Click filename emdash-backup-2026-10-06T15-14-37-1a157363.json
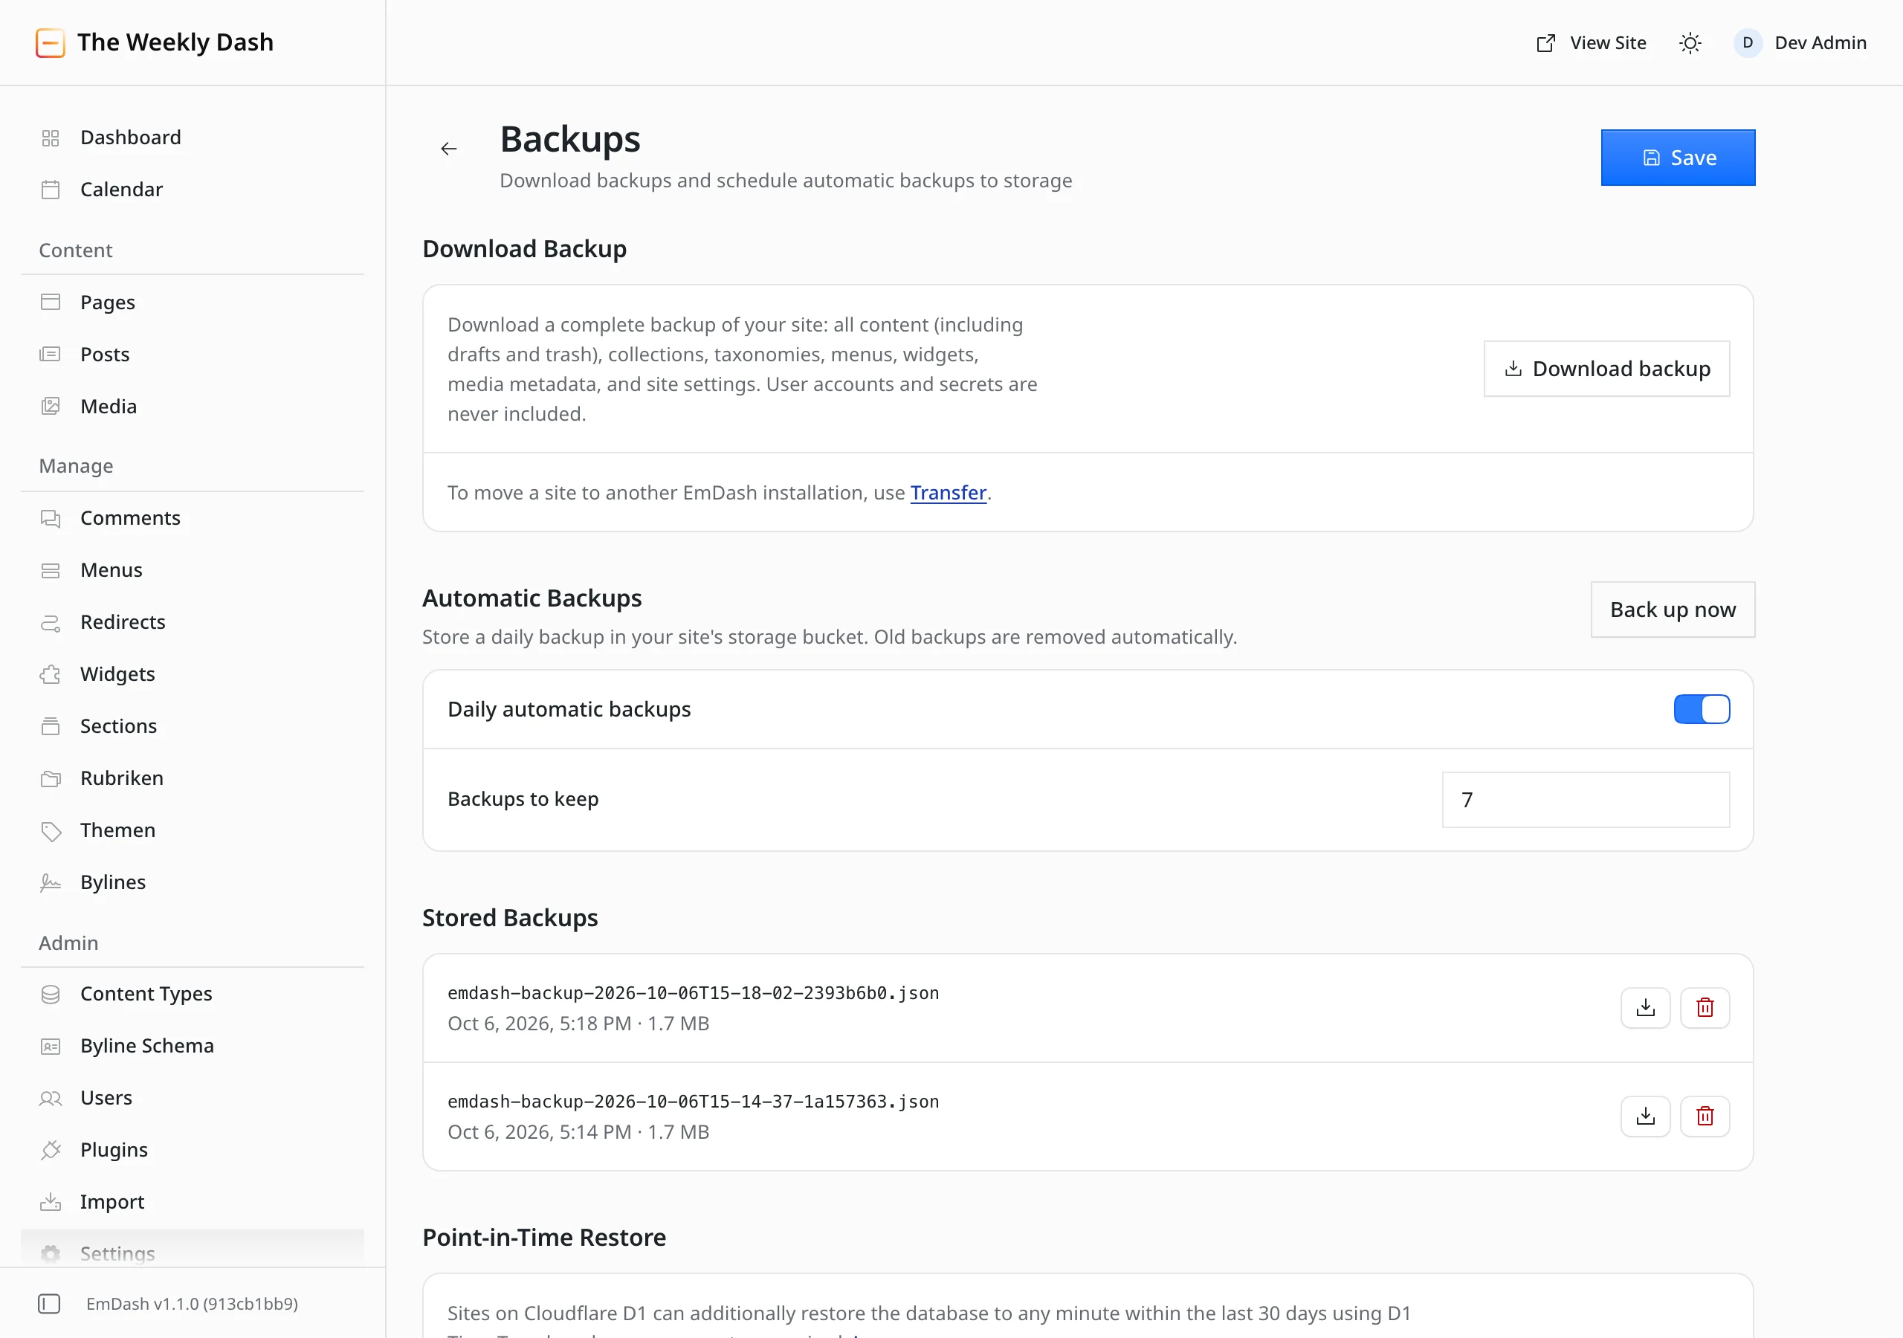1903x1338 pixels. (693, 1102)
